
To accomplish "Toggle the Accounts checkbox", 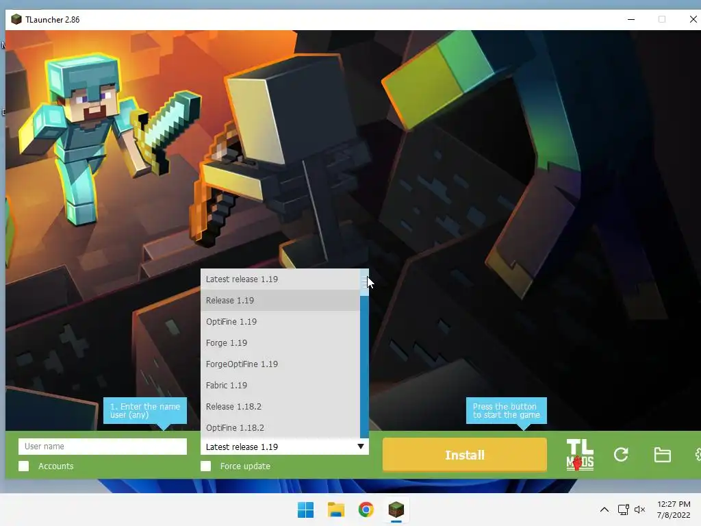I will [24, 466].
